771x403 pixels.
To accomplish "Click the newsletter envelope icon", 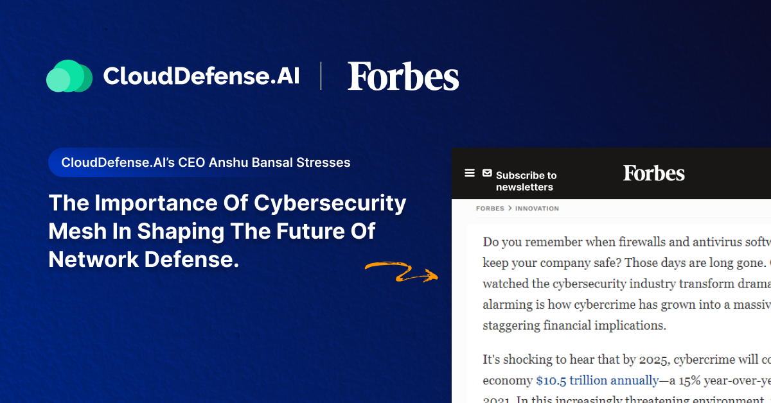I will coord(487,173).
